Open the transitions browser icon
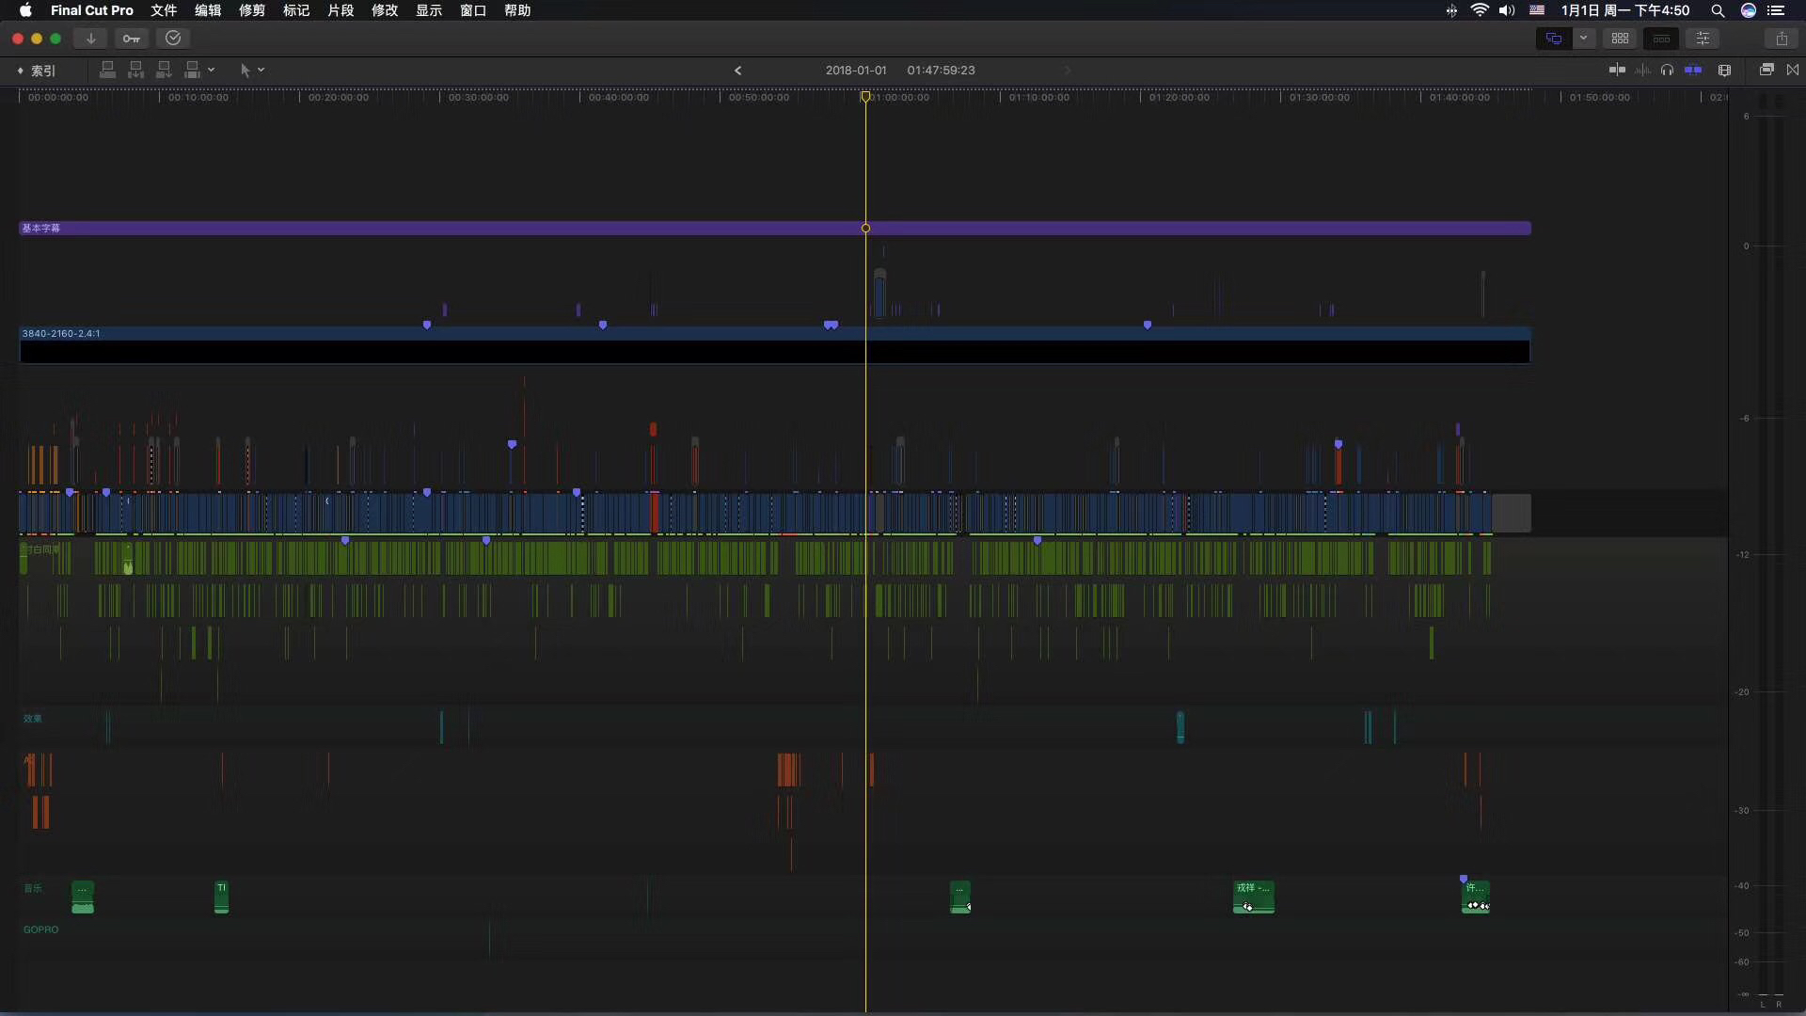 pyautogui.click(x=1793, y=70)
